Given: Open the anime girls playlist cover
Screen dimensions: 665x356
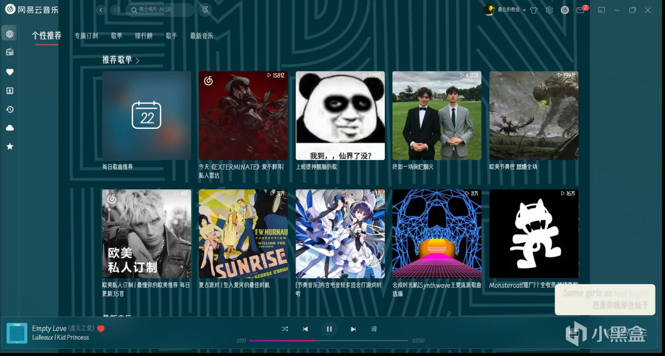Looking at the screenshot, I should coord(340,234).
